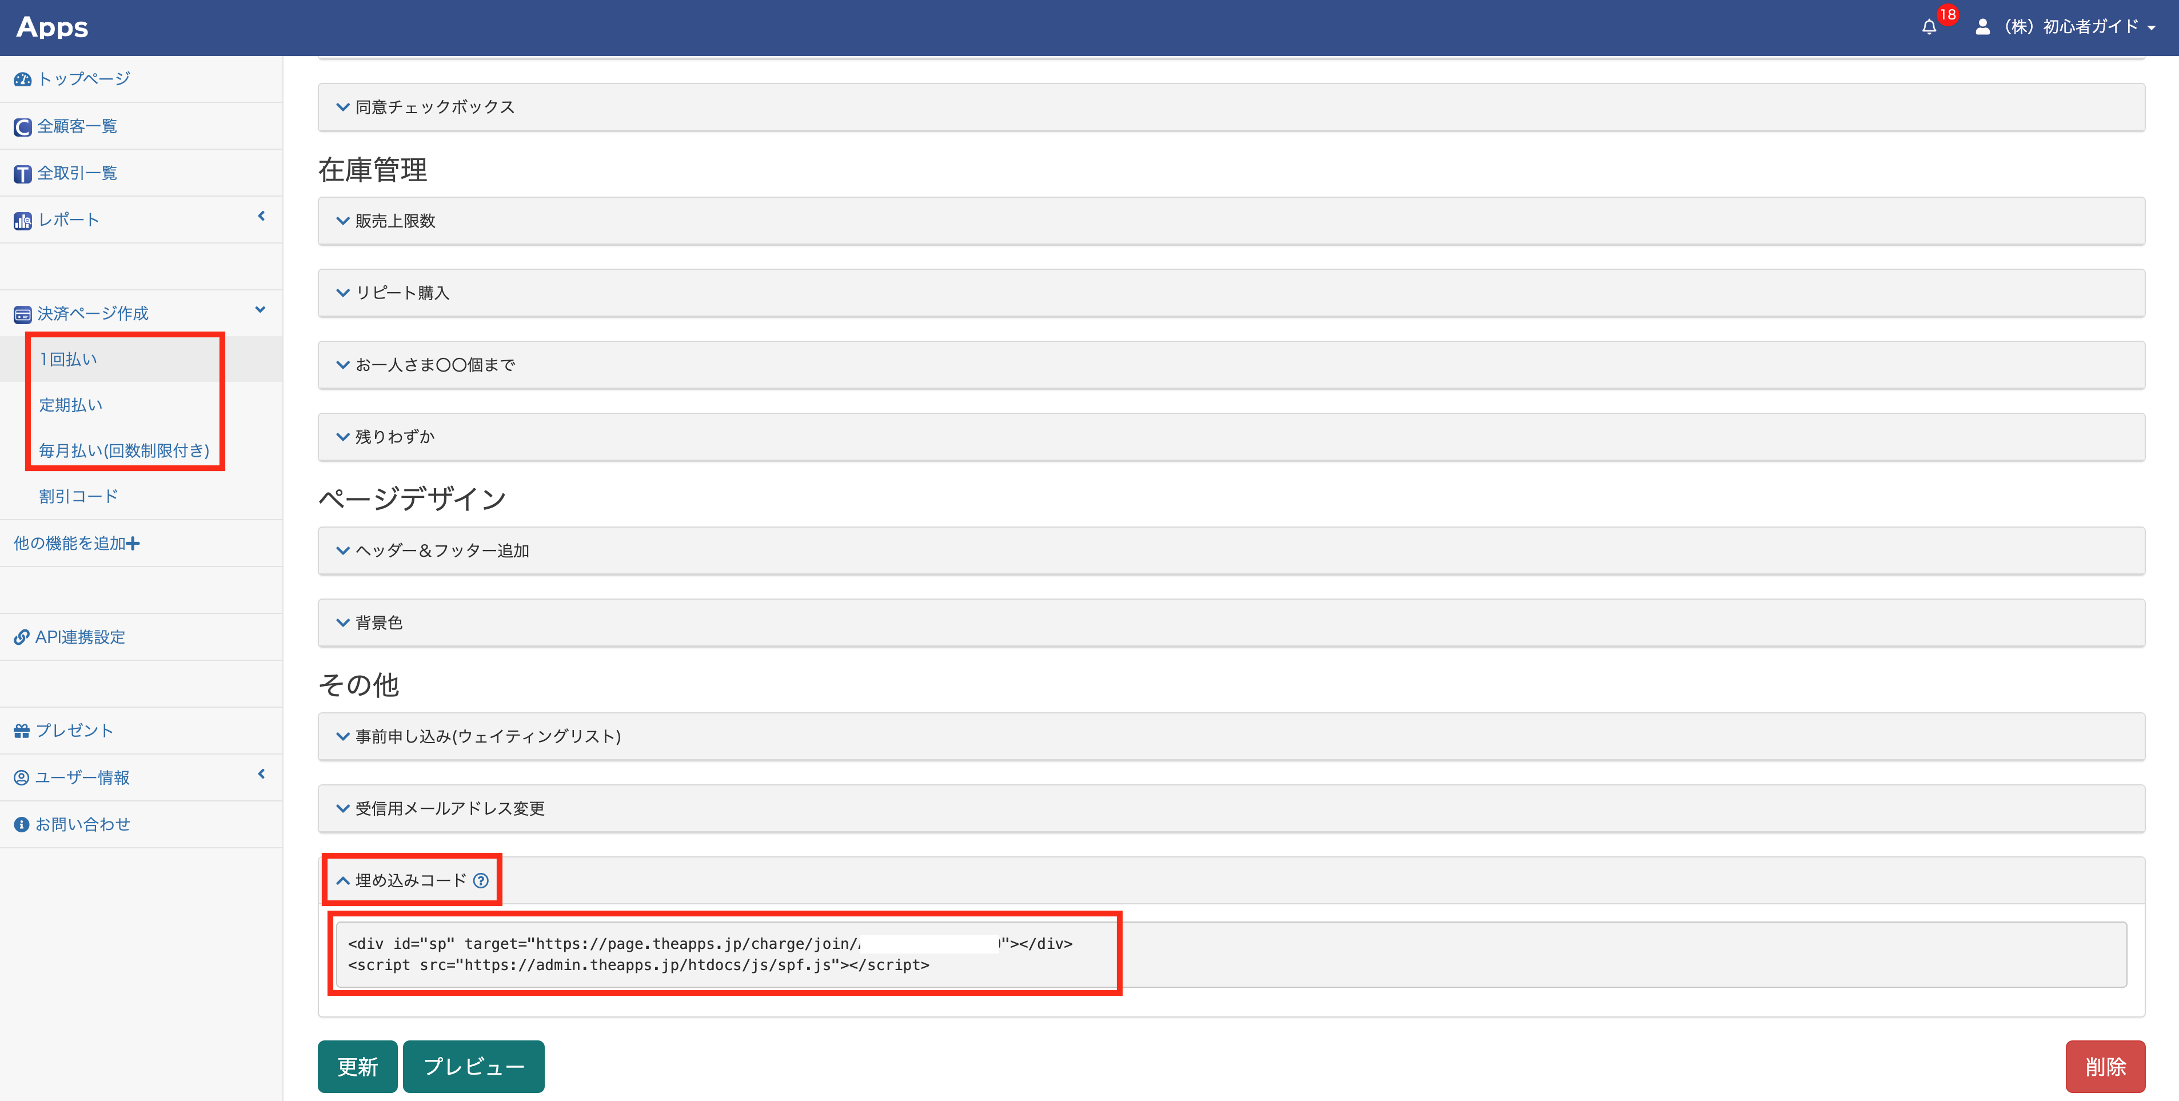This screenshot has height=1101, width=2179.
Task: Click the Apps logo in header
Action: click(x=53, y=27)
